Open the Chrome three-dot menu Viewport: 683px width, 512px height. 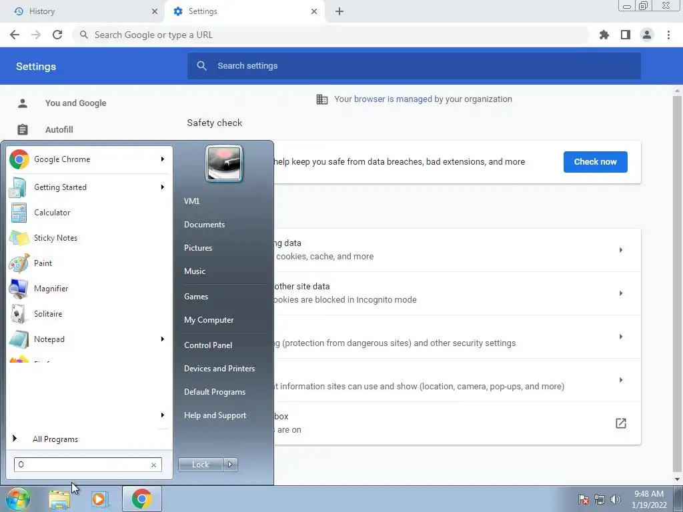(668, 35)
